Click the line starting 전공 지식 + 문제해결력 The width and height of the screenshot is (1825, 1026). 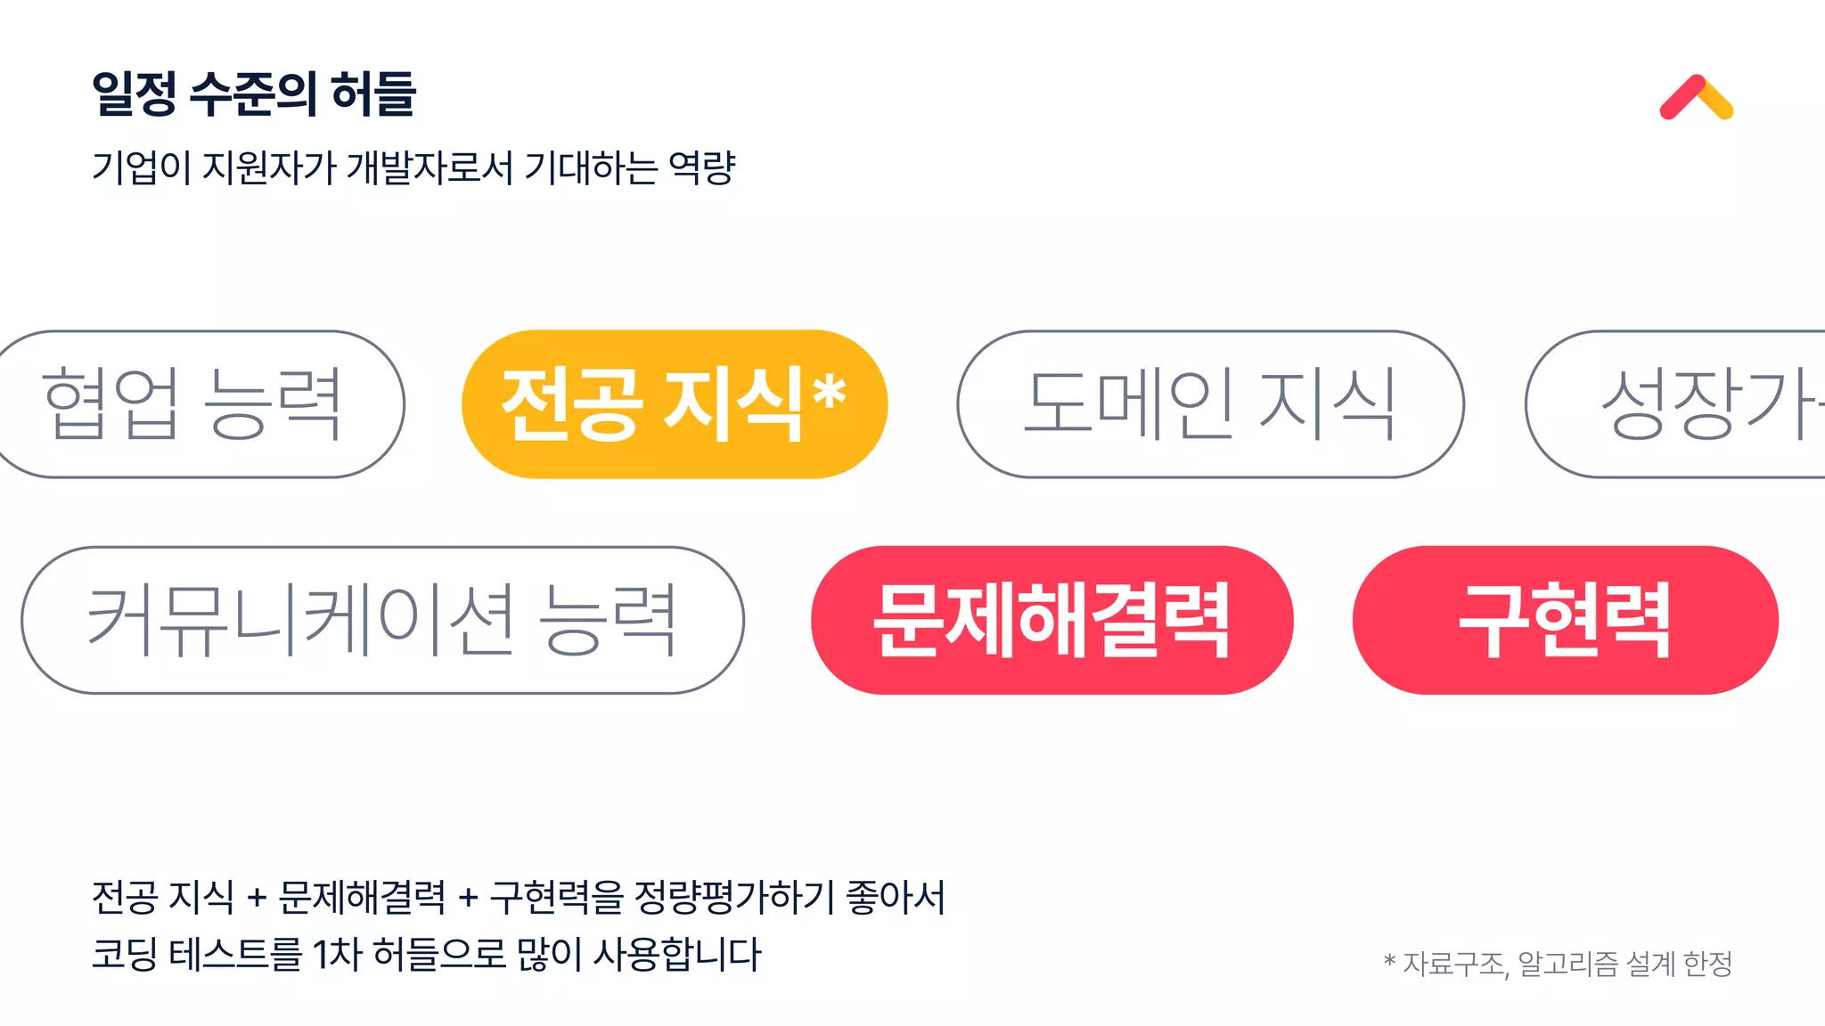coord(519,897)
